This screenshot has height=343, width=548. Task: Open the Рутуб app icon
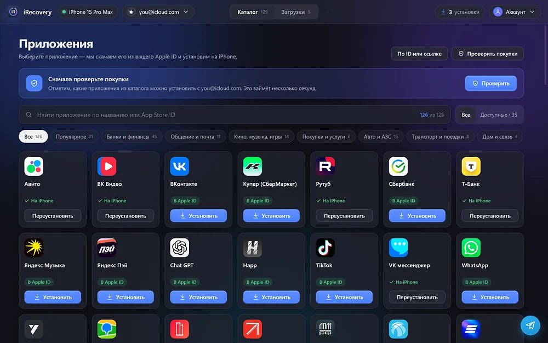326,166
